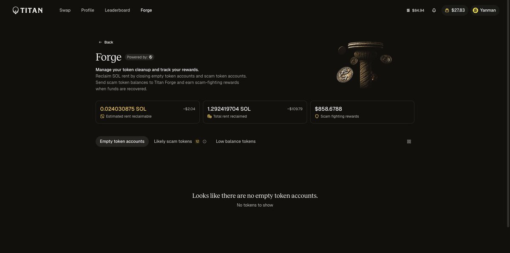Click the 0.024030875 SOL value
The height and width of the screenshot is (253, 510).
123,109
